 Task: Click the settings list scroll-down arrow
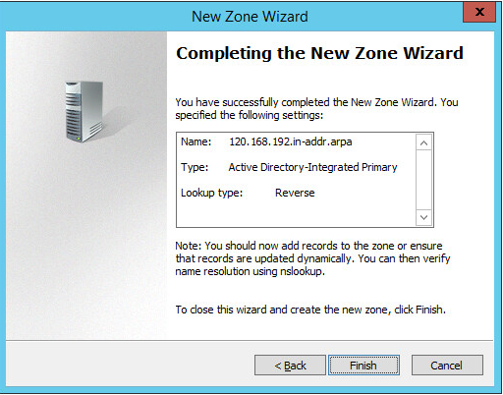click(x=423, y=217)
